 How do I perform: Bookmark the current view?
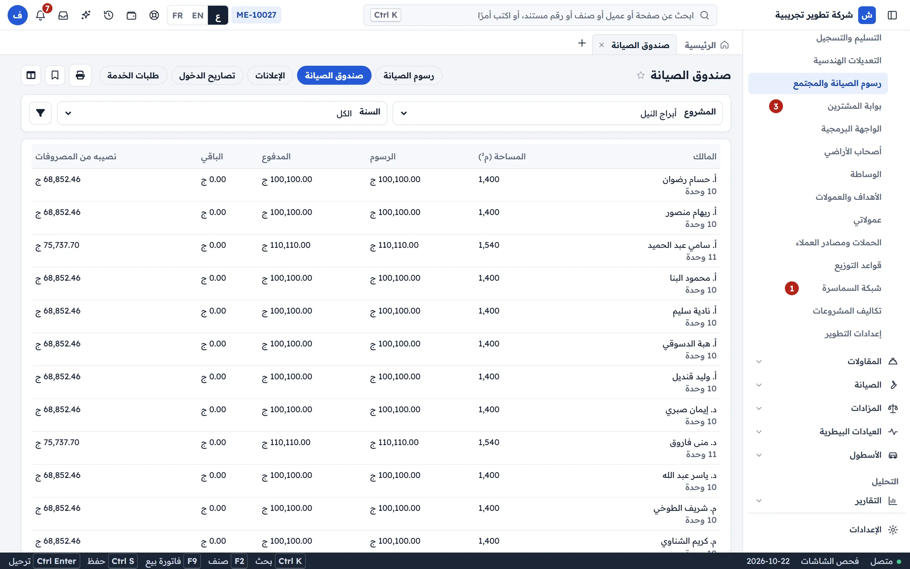55,75
